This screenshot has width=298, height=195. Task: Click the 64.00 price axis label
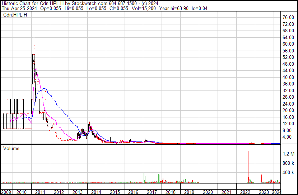point(288,37)
